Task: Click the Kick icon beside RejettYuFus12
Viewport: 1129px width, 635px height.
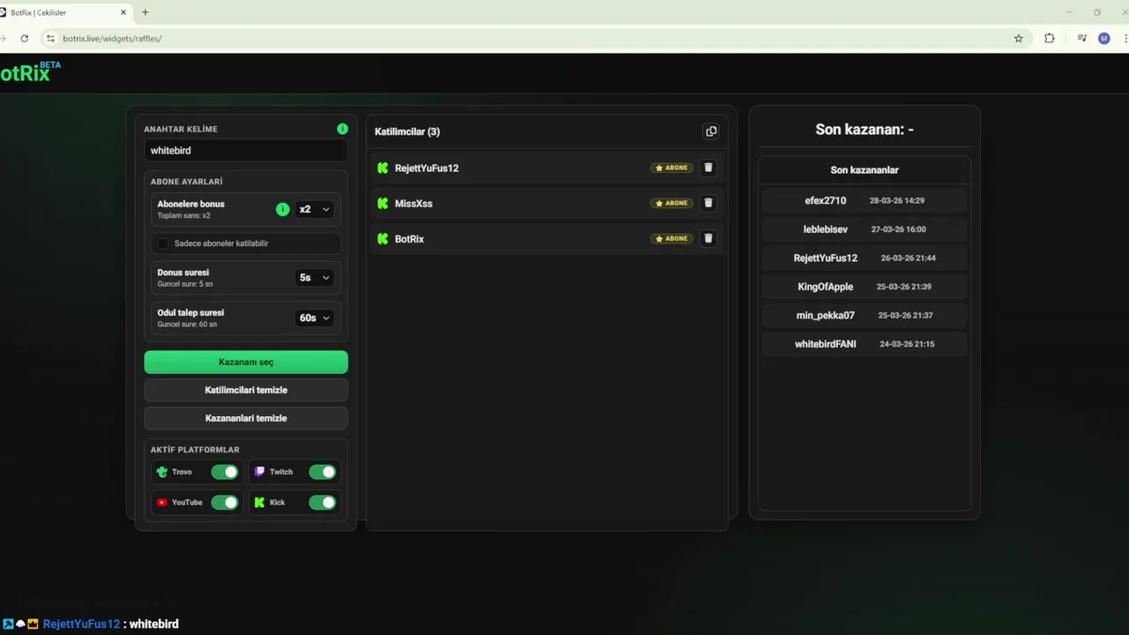Action: pyautogui.click(x=383, y=168)
